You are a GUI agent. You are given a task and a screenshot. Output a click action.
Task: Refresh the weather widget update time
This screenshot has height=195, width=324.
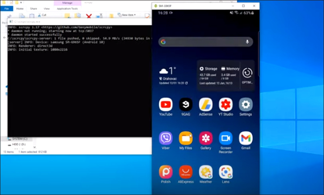(x=186, y=83)
